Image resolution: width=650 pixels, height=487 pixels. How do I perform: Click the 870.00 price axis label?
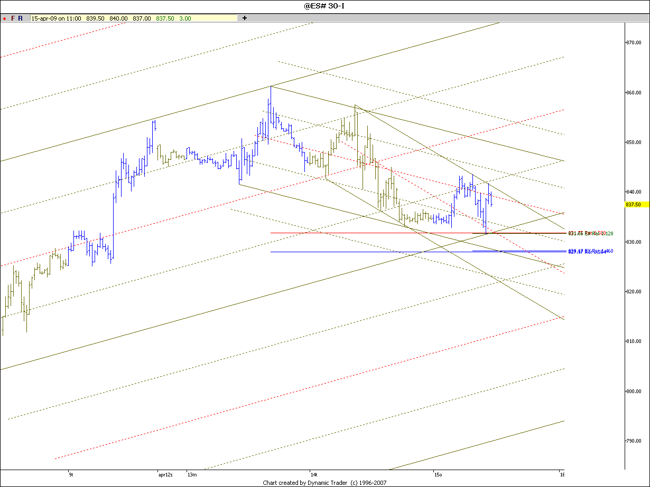coord(634,43)
